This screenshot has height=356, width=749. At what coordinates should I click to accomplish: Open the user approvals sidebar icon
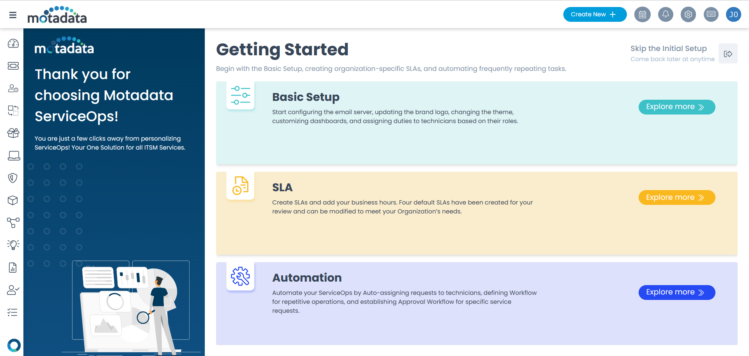click(13, 290)
